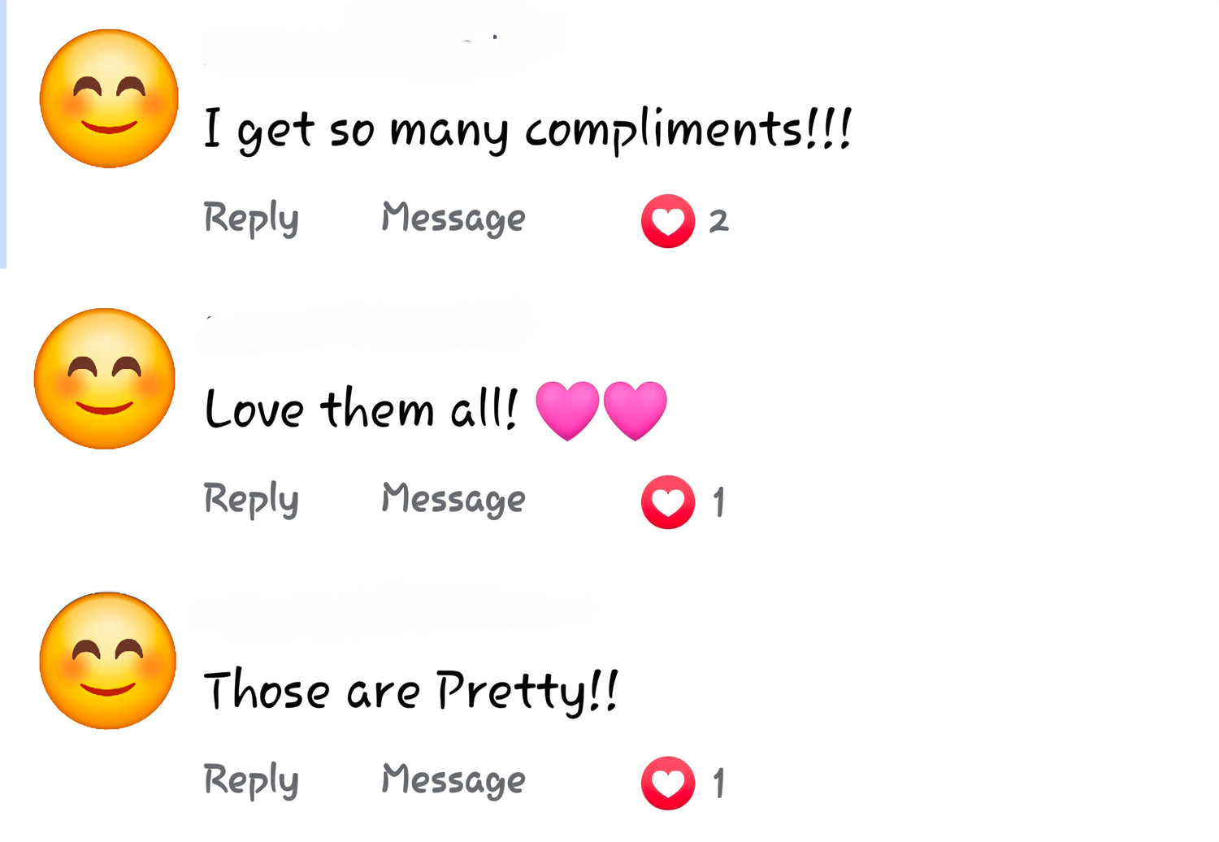Open first commenter's smiling emoji avatar
The height and width of the screenshot is (842, 1219).
(x=109, y=98)
